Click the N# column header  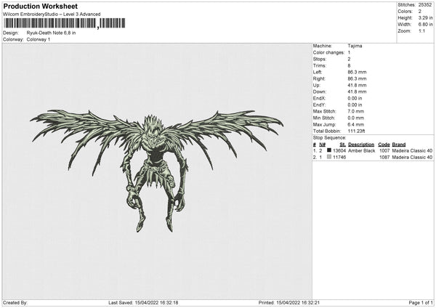(322, 145)
